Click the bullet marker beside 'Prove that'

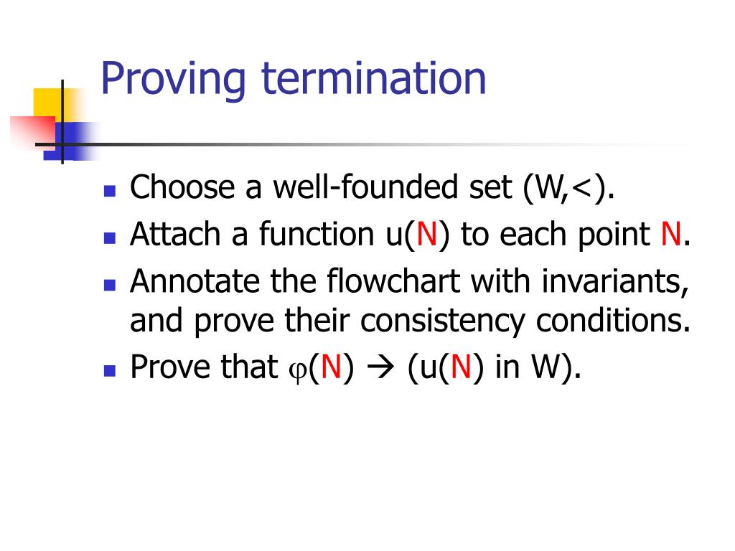coord(110,370)
